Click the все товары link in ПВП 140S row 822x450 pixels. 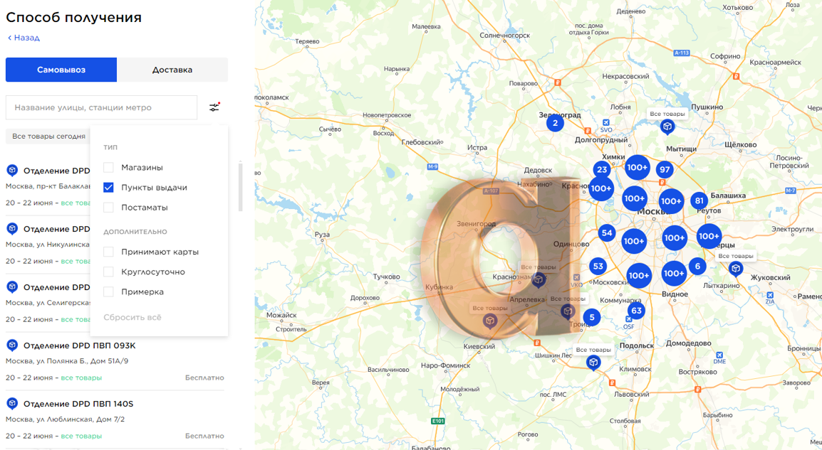point(81,436)
